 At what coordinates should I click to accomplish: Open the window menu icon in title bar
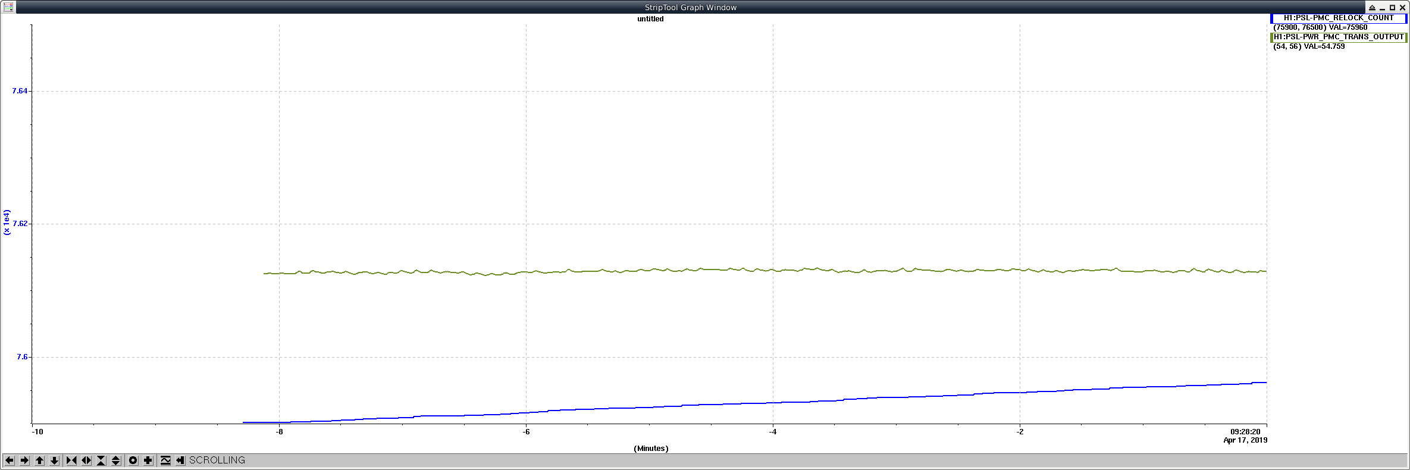click(x=8, y=7)
